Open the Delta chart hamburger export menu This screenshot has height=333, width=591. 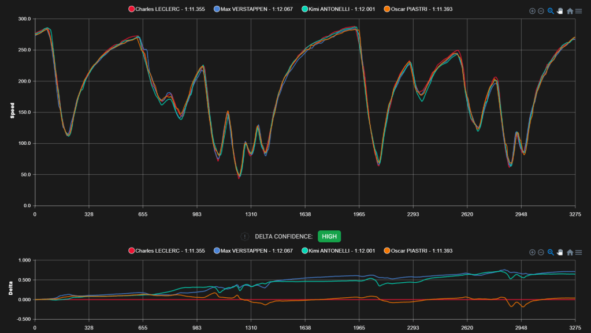pyautogui.click(x=578, y=252)
